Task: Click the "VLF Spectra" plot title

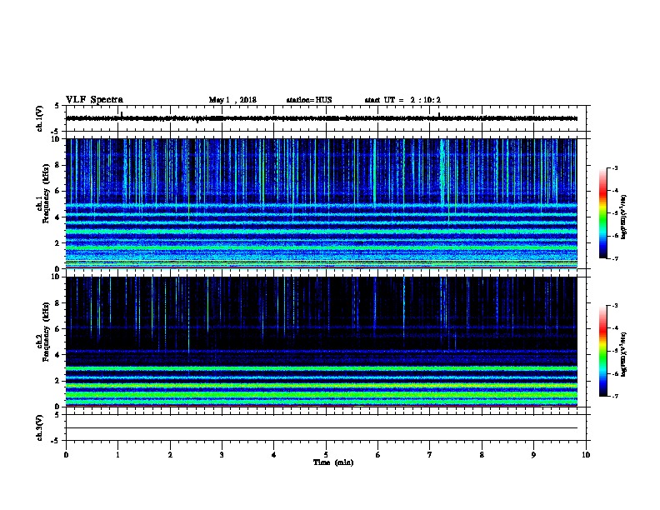Action: 94,100
